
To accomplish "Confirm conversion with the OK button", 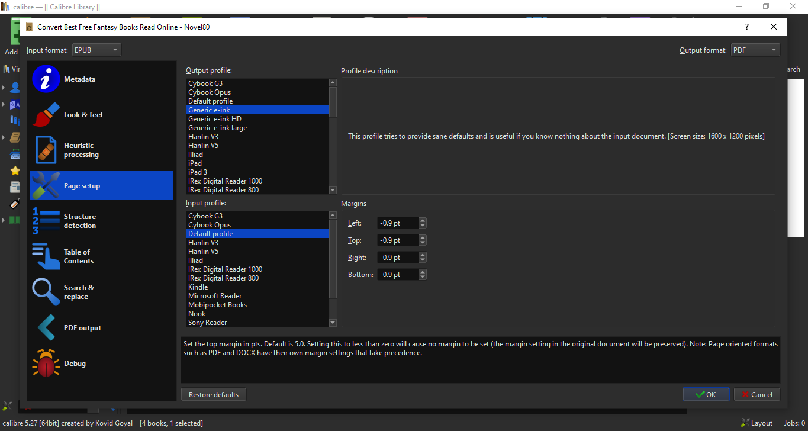I will click(x=706, y=395).
